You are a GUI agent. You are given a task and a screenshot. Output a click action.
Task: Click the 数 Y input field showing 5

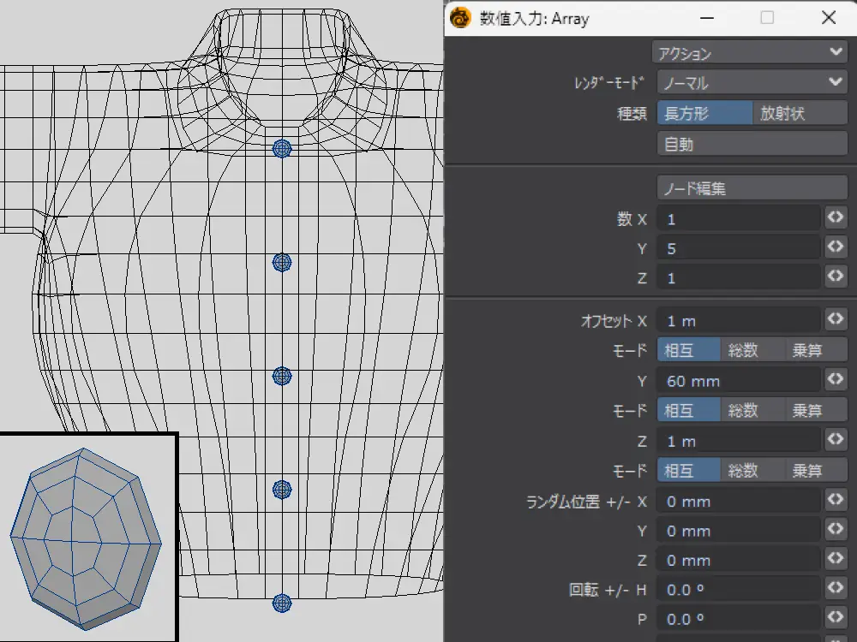[x=738, y=248]
